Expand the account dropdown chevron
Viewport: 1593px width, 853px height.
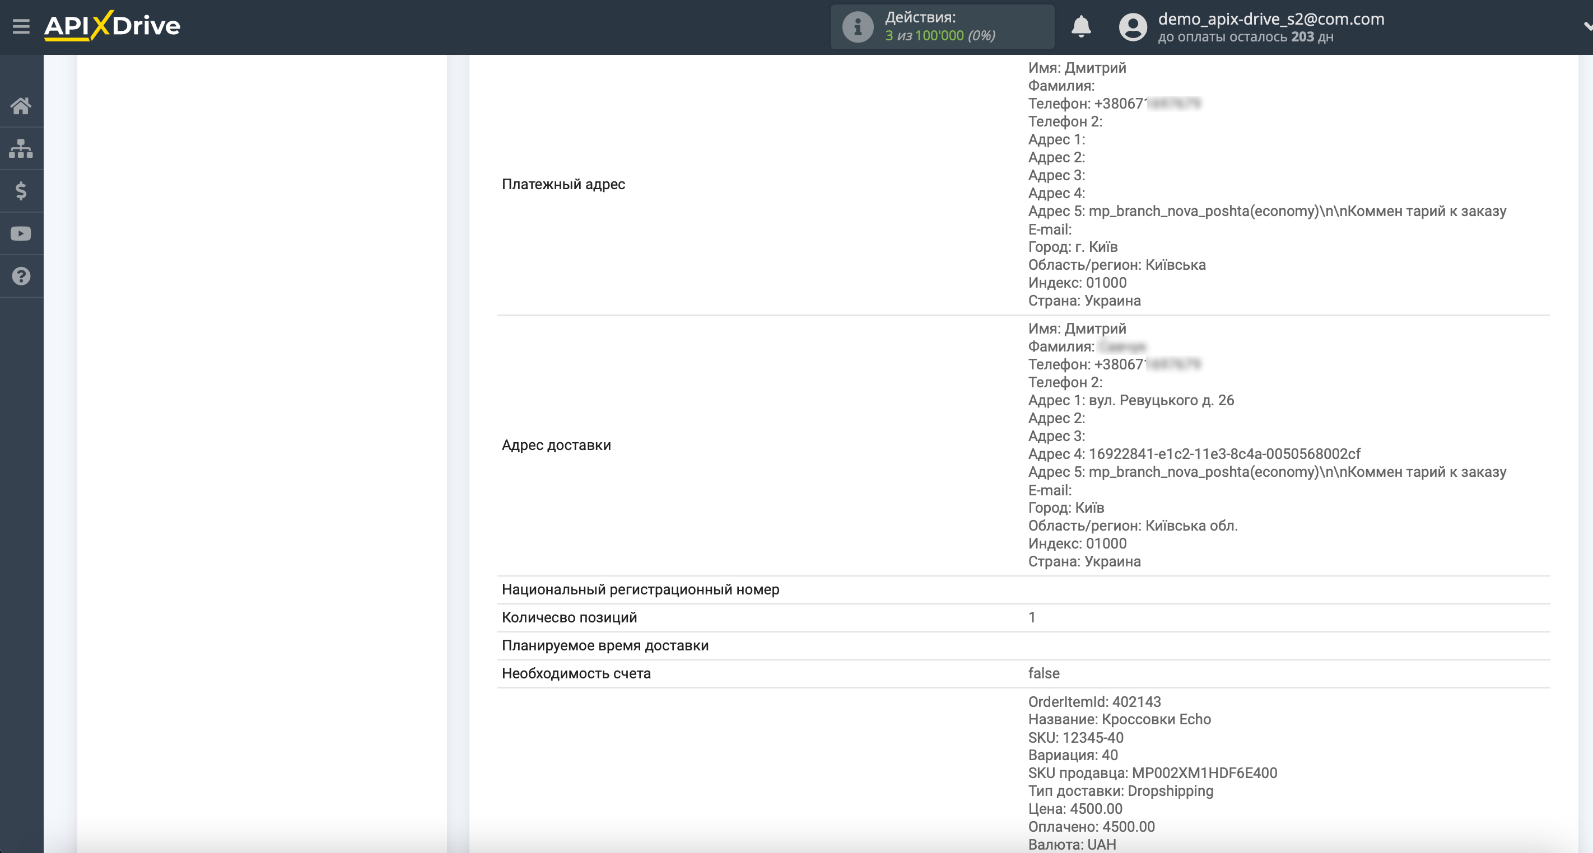click(x=1587, y=26)
